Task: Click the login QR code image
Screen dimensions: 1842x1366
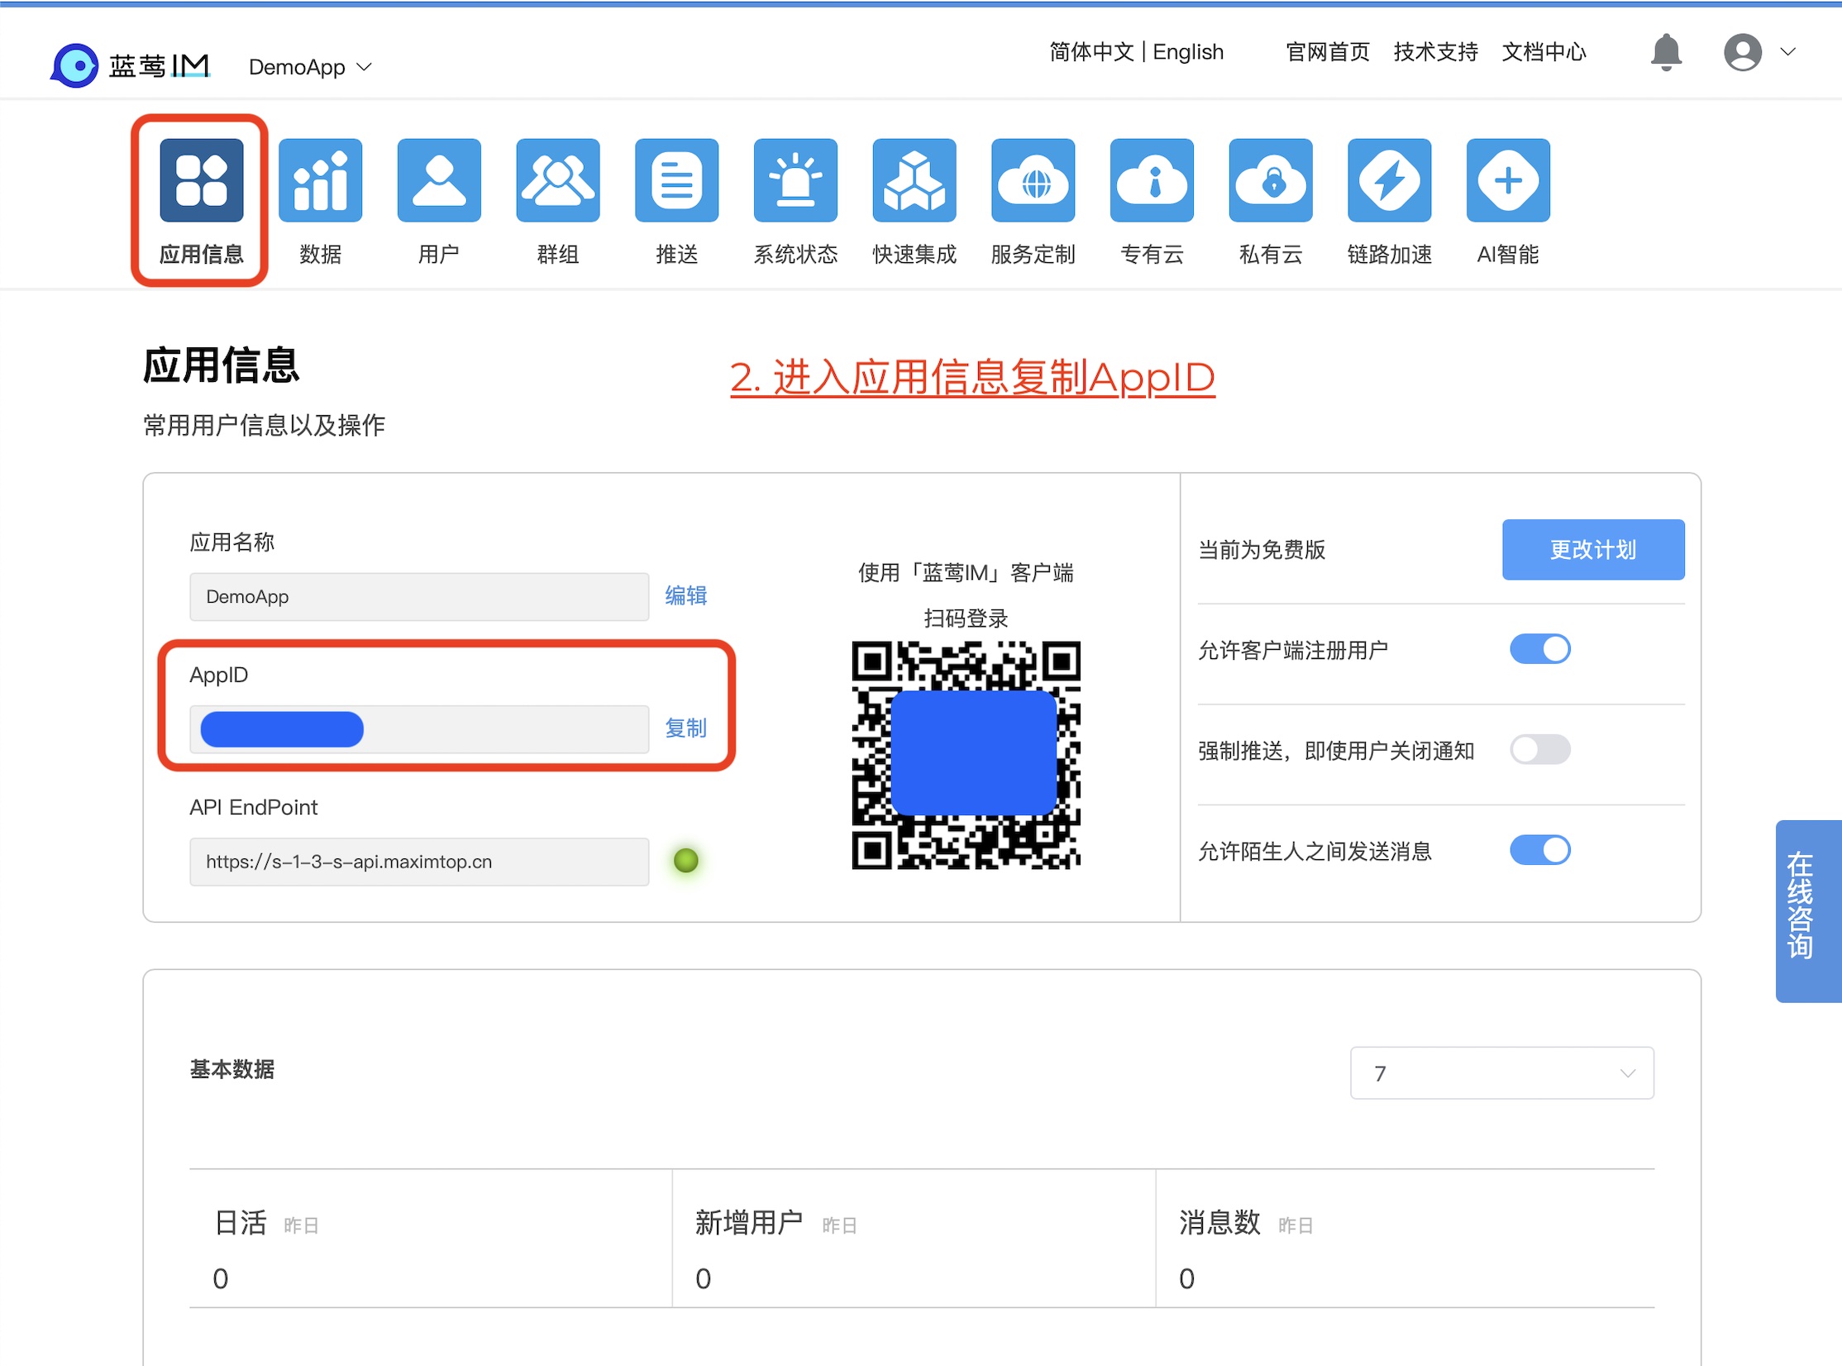Action: click(x=966, y=755)
